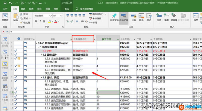Activate the Auto Schedule (自动安排) icon
Viewport: 202px width, 111px height.
click(x=124, y=16)
